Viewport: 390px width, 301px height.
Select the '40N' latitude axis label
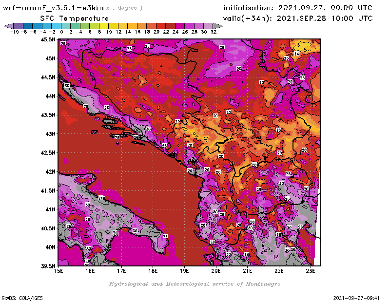coord(50,247)
